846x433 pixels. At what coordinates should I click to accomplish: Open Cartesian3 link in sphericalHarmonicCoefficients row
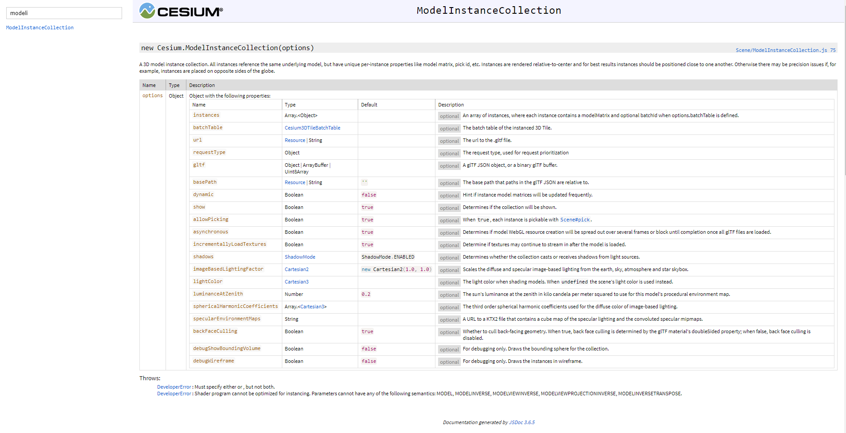tap(312, 307)
